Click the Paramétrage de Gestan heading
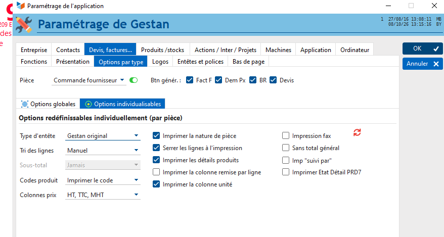Viewport: 444px width, 237px height. (104, 24)
